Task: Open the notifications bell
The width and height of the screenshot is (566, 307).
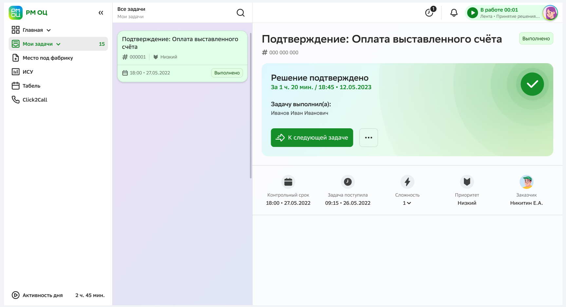Action: coord(454,13)
